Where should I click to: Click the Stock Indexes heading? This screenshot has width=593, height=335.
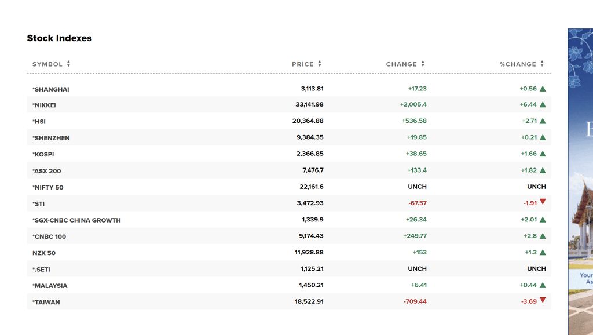(x=59, y=38)
